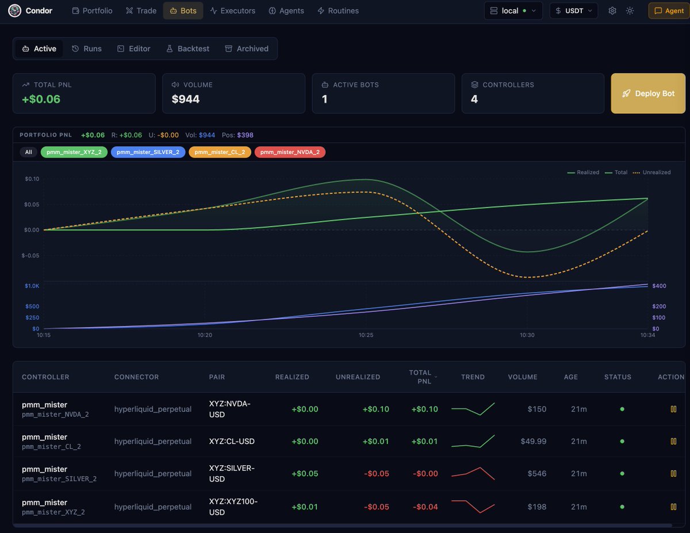The image size is (690, 533).
Task: Click the Controllers layers icon
Action: (x=474, y=85)
